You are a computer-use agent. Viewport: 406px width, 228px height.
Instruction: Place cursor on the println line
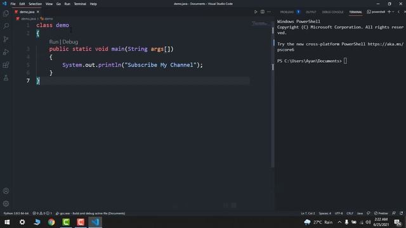click(x=133, y=65)
